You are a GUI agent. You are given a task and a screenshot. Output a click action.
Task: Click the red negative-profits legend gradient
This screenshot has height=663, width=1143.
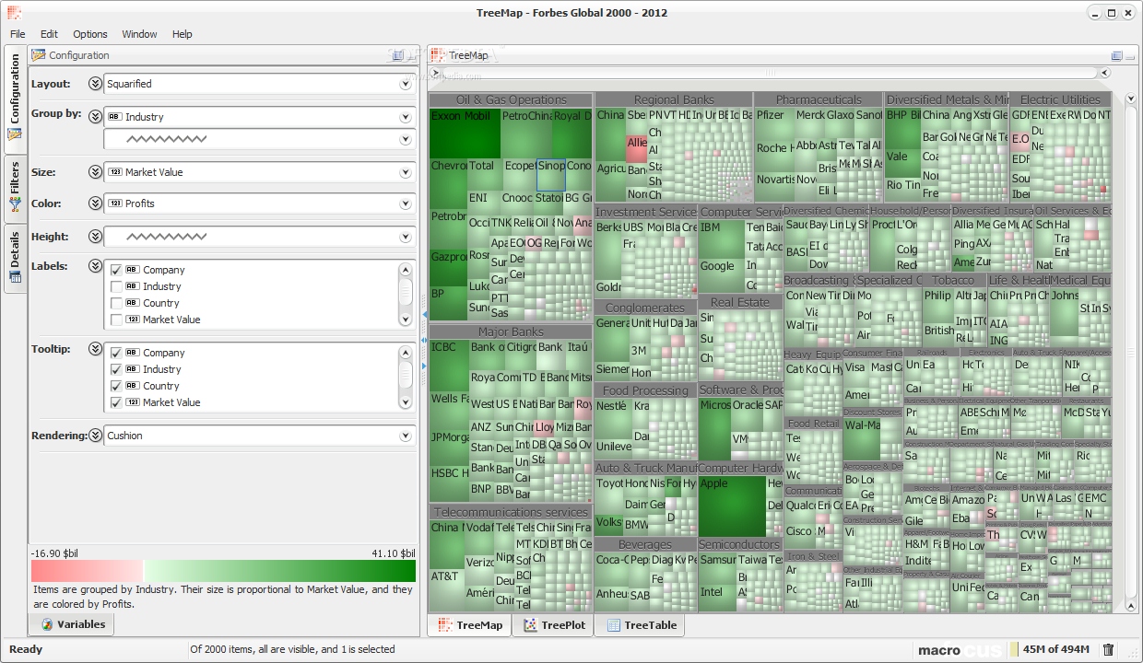tap(88, 571)
